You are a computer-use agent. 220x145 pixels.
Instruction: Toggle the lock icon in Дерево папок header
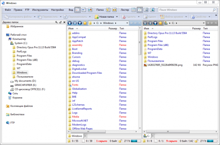60,22
